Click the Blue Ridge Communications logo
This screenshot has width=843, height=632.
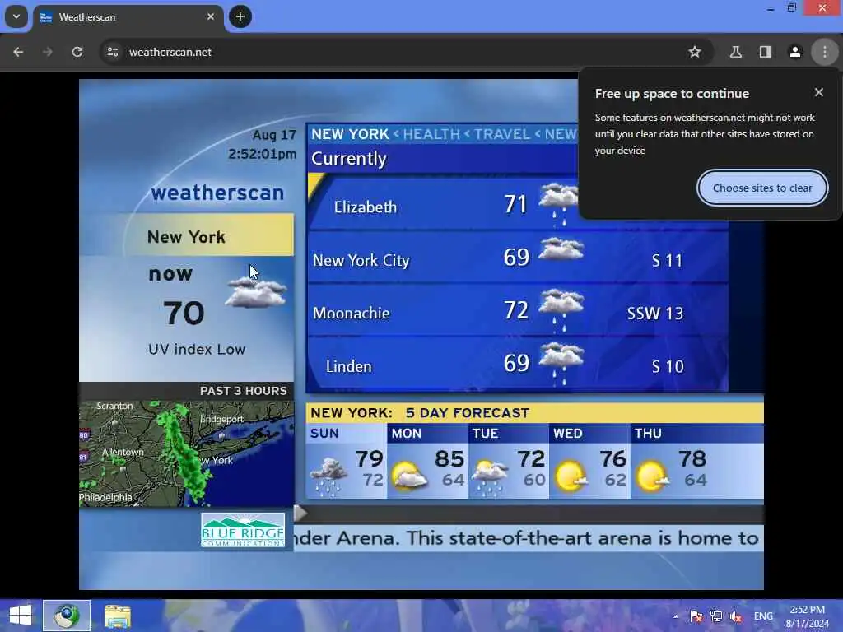243,529
